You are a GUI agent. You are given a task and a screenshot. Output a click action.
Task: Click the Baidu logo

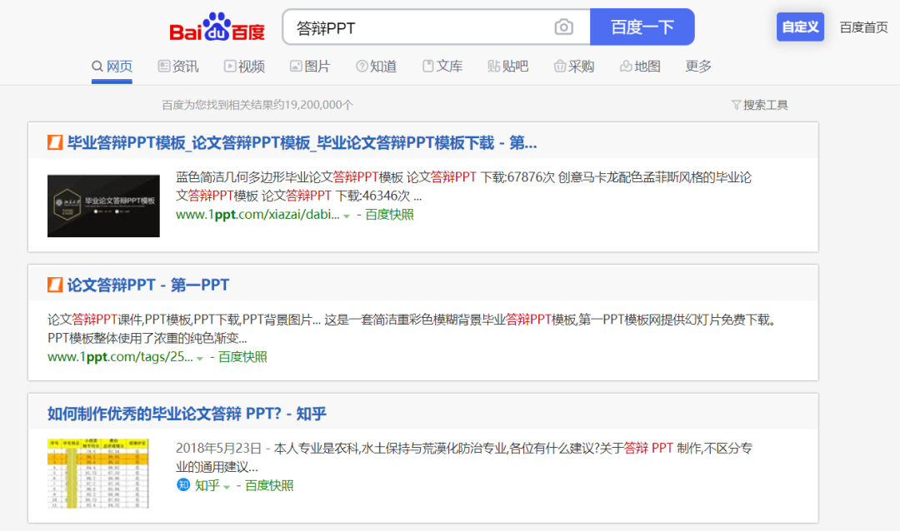point(216,27)
